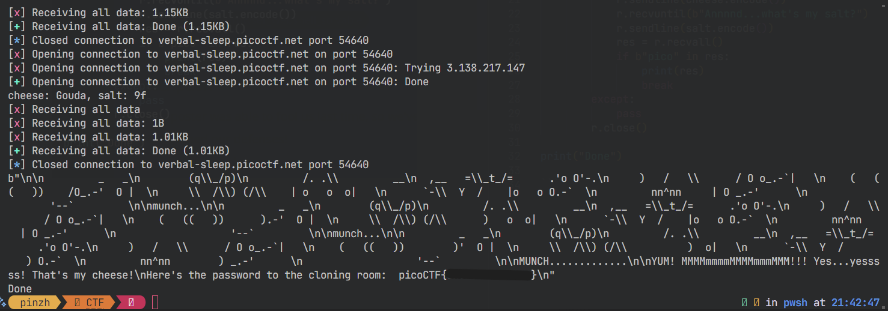Click the sparkle icon left of the prompt
Image resolution: width=888 pixels, height=311 pixels.
click(4, 303)
